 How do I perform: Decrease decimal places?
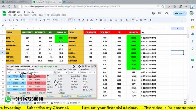(40, 20)
